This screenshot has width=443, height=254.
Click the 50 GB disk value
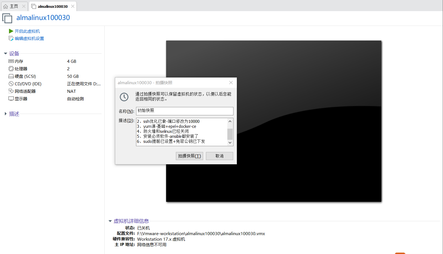coord(73,76)
